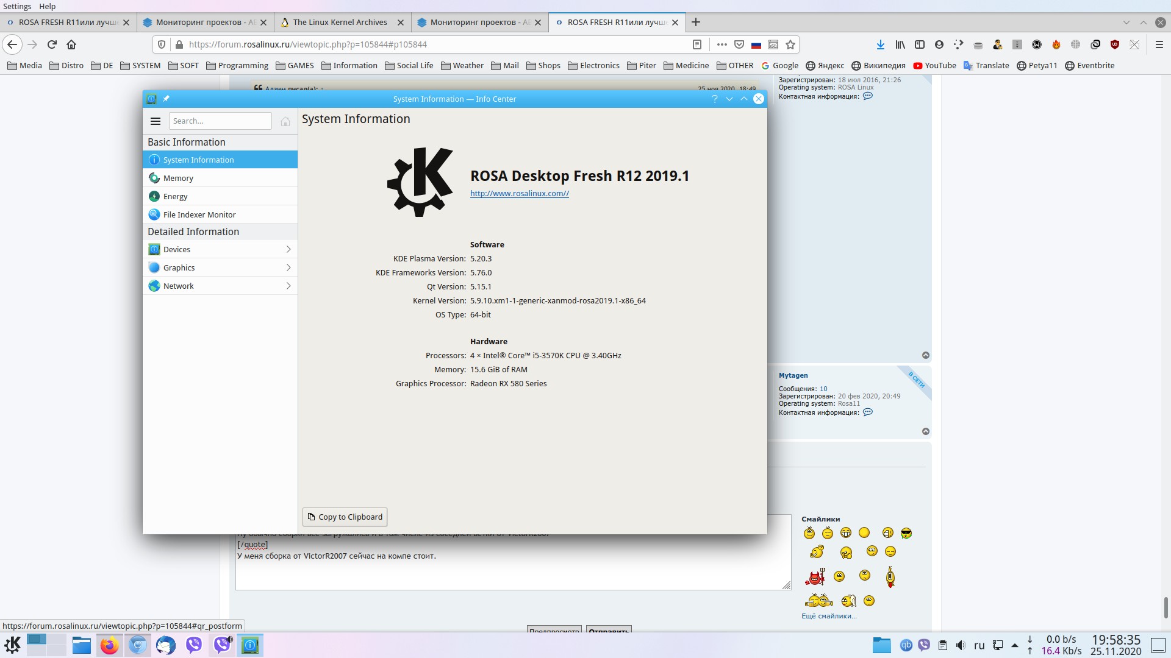Select File Indexer Monitor
Image resolution: width=1171 pixels, height=658 pixels.
click(199, 214)
